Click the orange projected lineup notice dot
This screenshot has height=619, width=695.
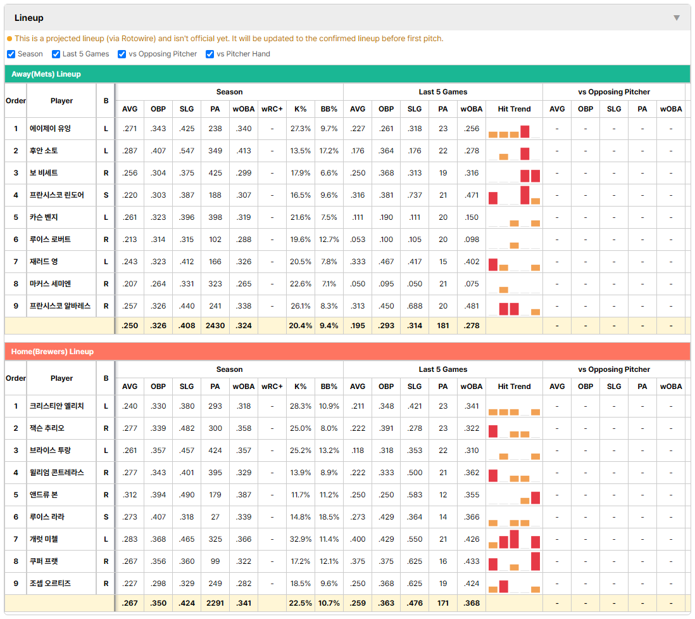pos(9,39)
